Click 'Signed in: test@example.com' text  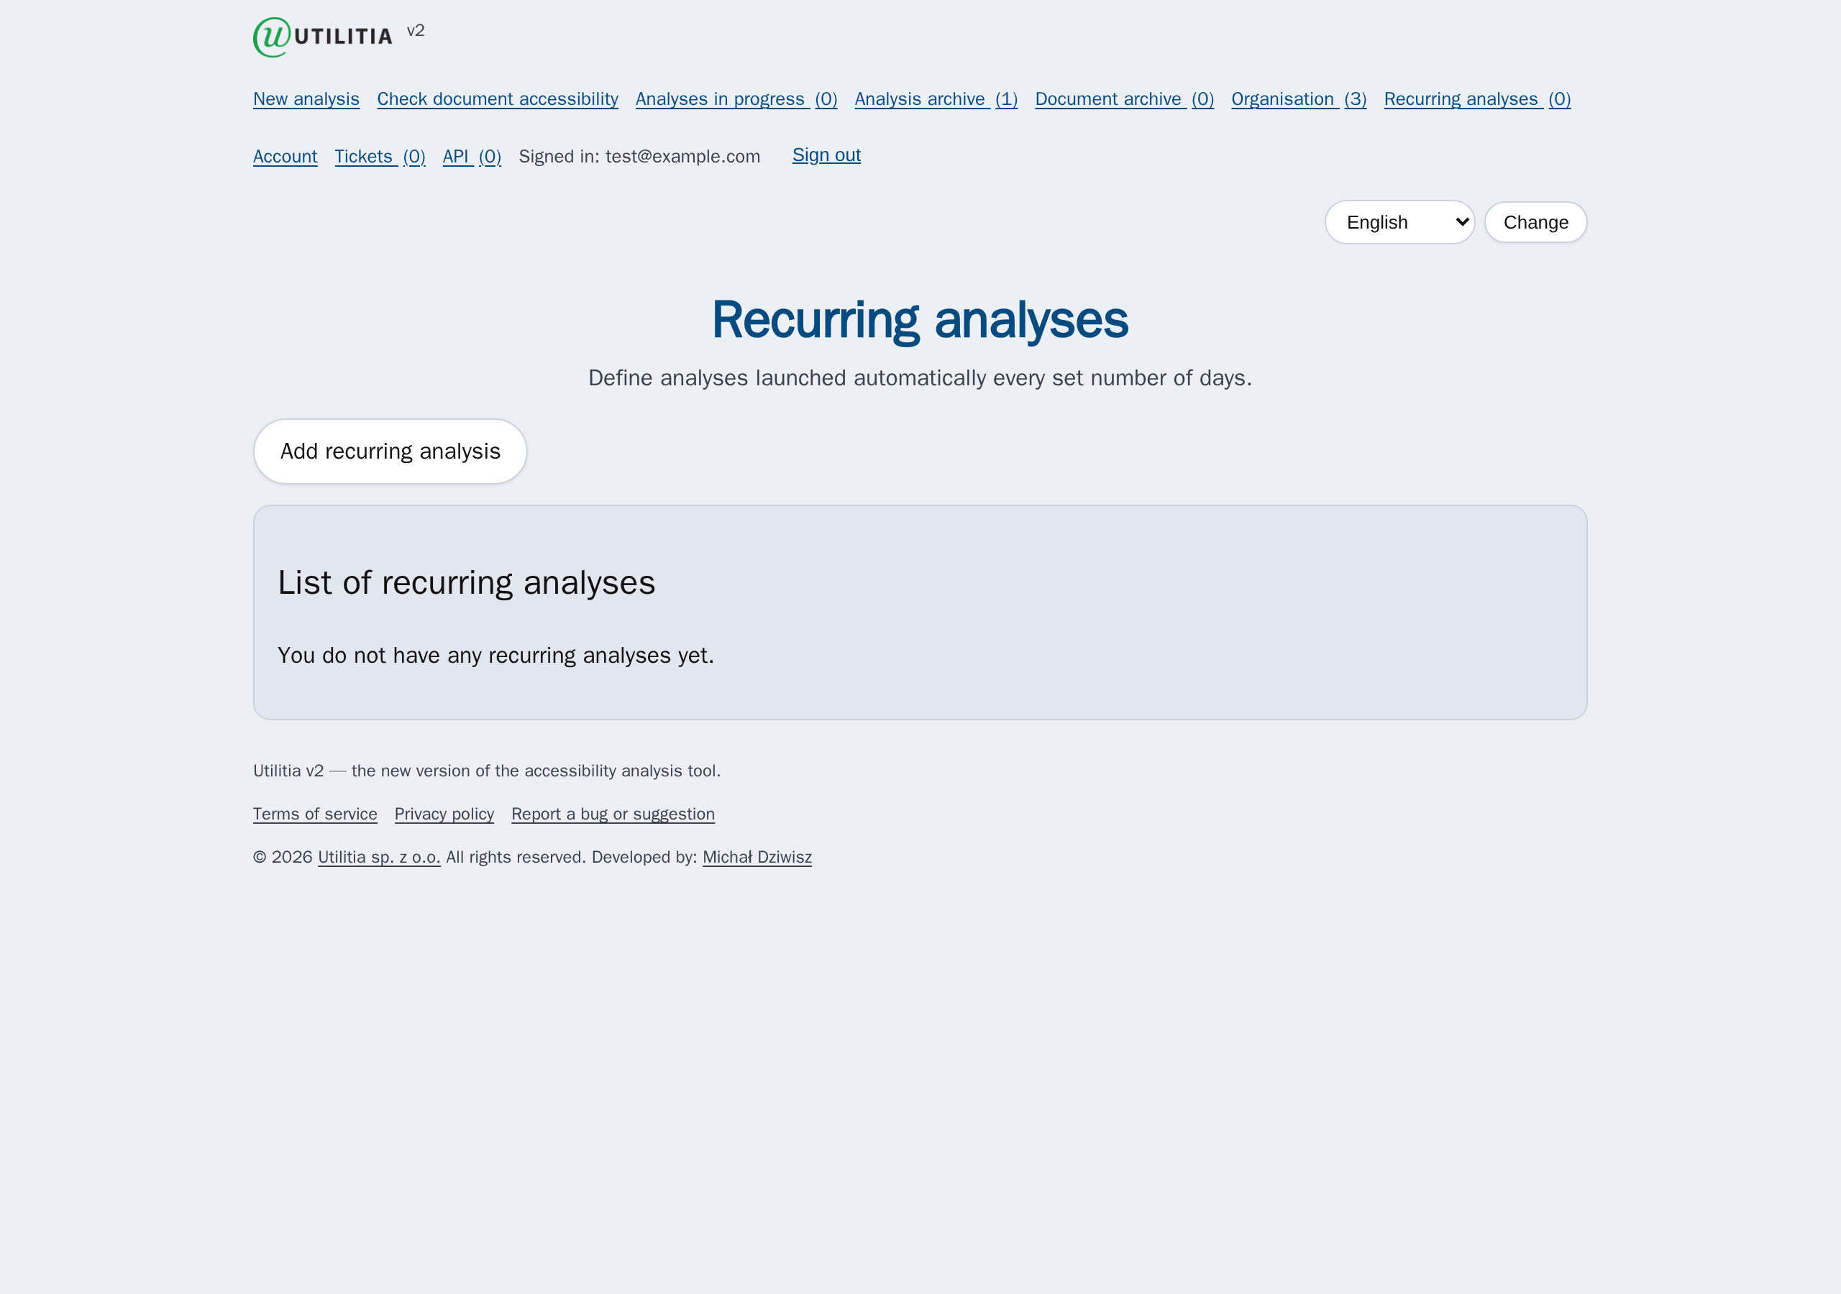click(639, 156)
